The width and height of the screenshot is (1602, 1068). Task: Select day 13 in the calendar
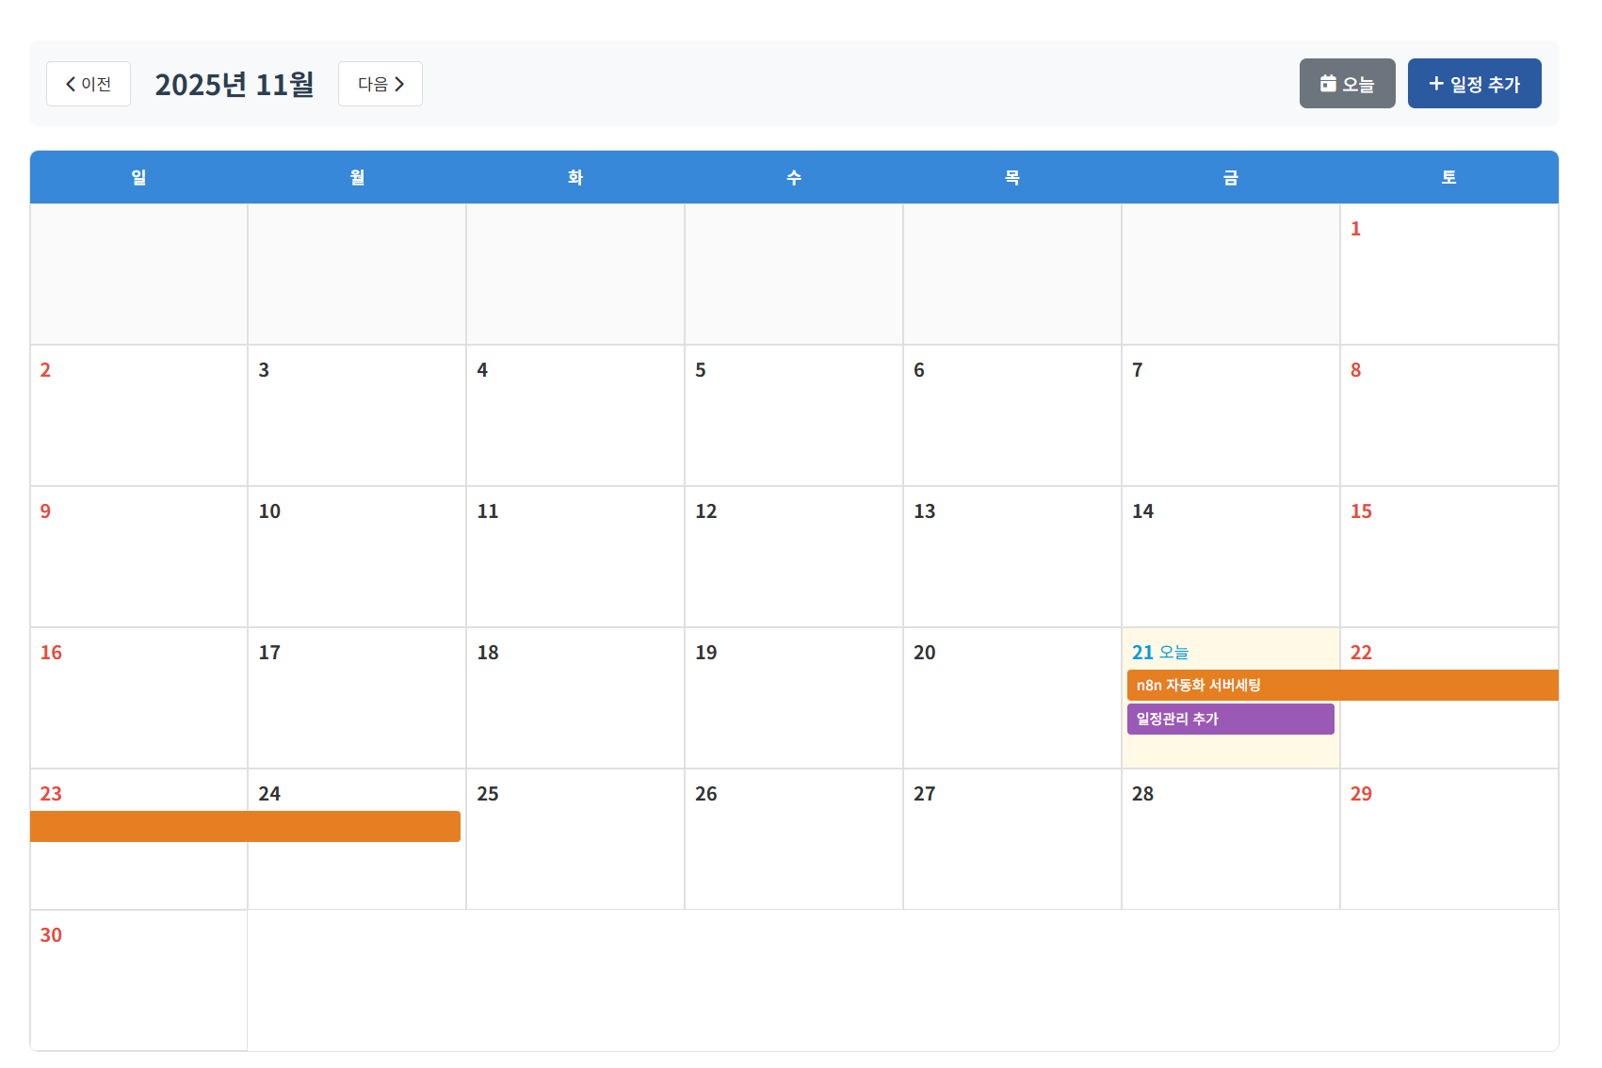coord(1011,557)
